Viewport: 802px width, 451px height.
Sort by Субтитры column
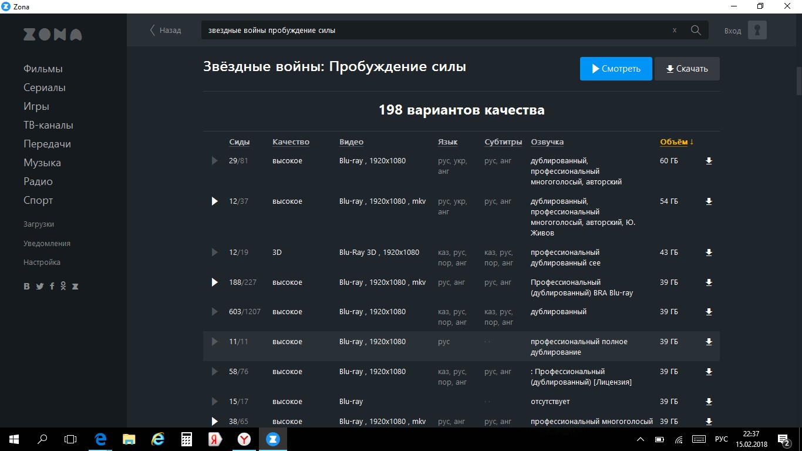click(503, 142)
